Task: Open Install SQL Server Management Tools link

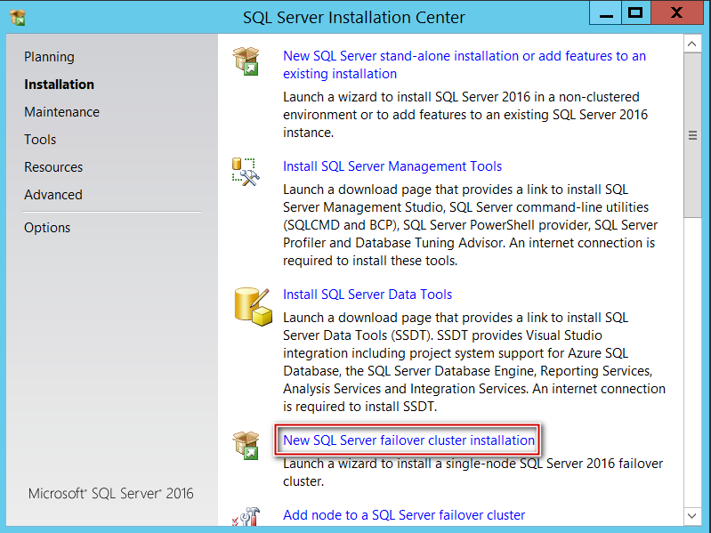Action: pyautogui.click(x=392, y=166)
